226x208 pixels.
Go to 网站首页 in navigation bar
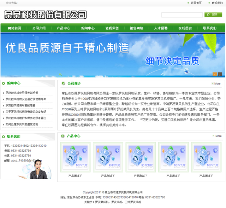pyautogui.click(x=14, y=28)
